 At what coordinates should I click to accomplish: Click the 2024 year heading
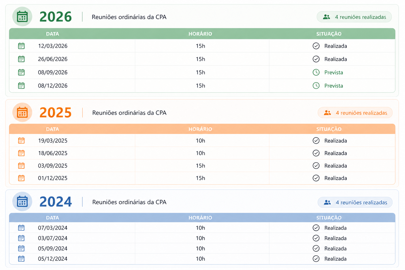click(x=56, y=202)
